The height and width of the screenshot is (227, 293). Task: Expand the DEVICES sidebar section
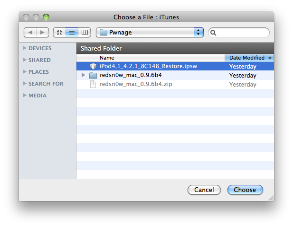coord(25,48)
